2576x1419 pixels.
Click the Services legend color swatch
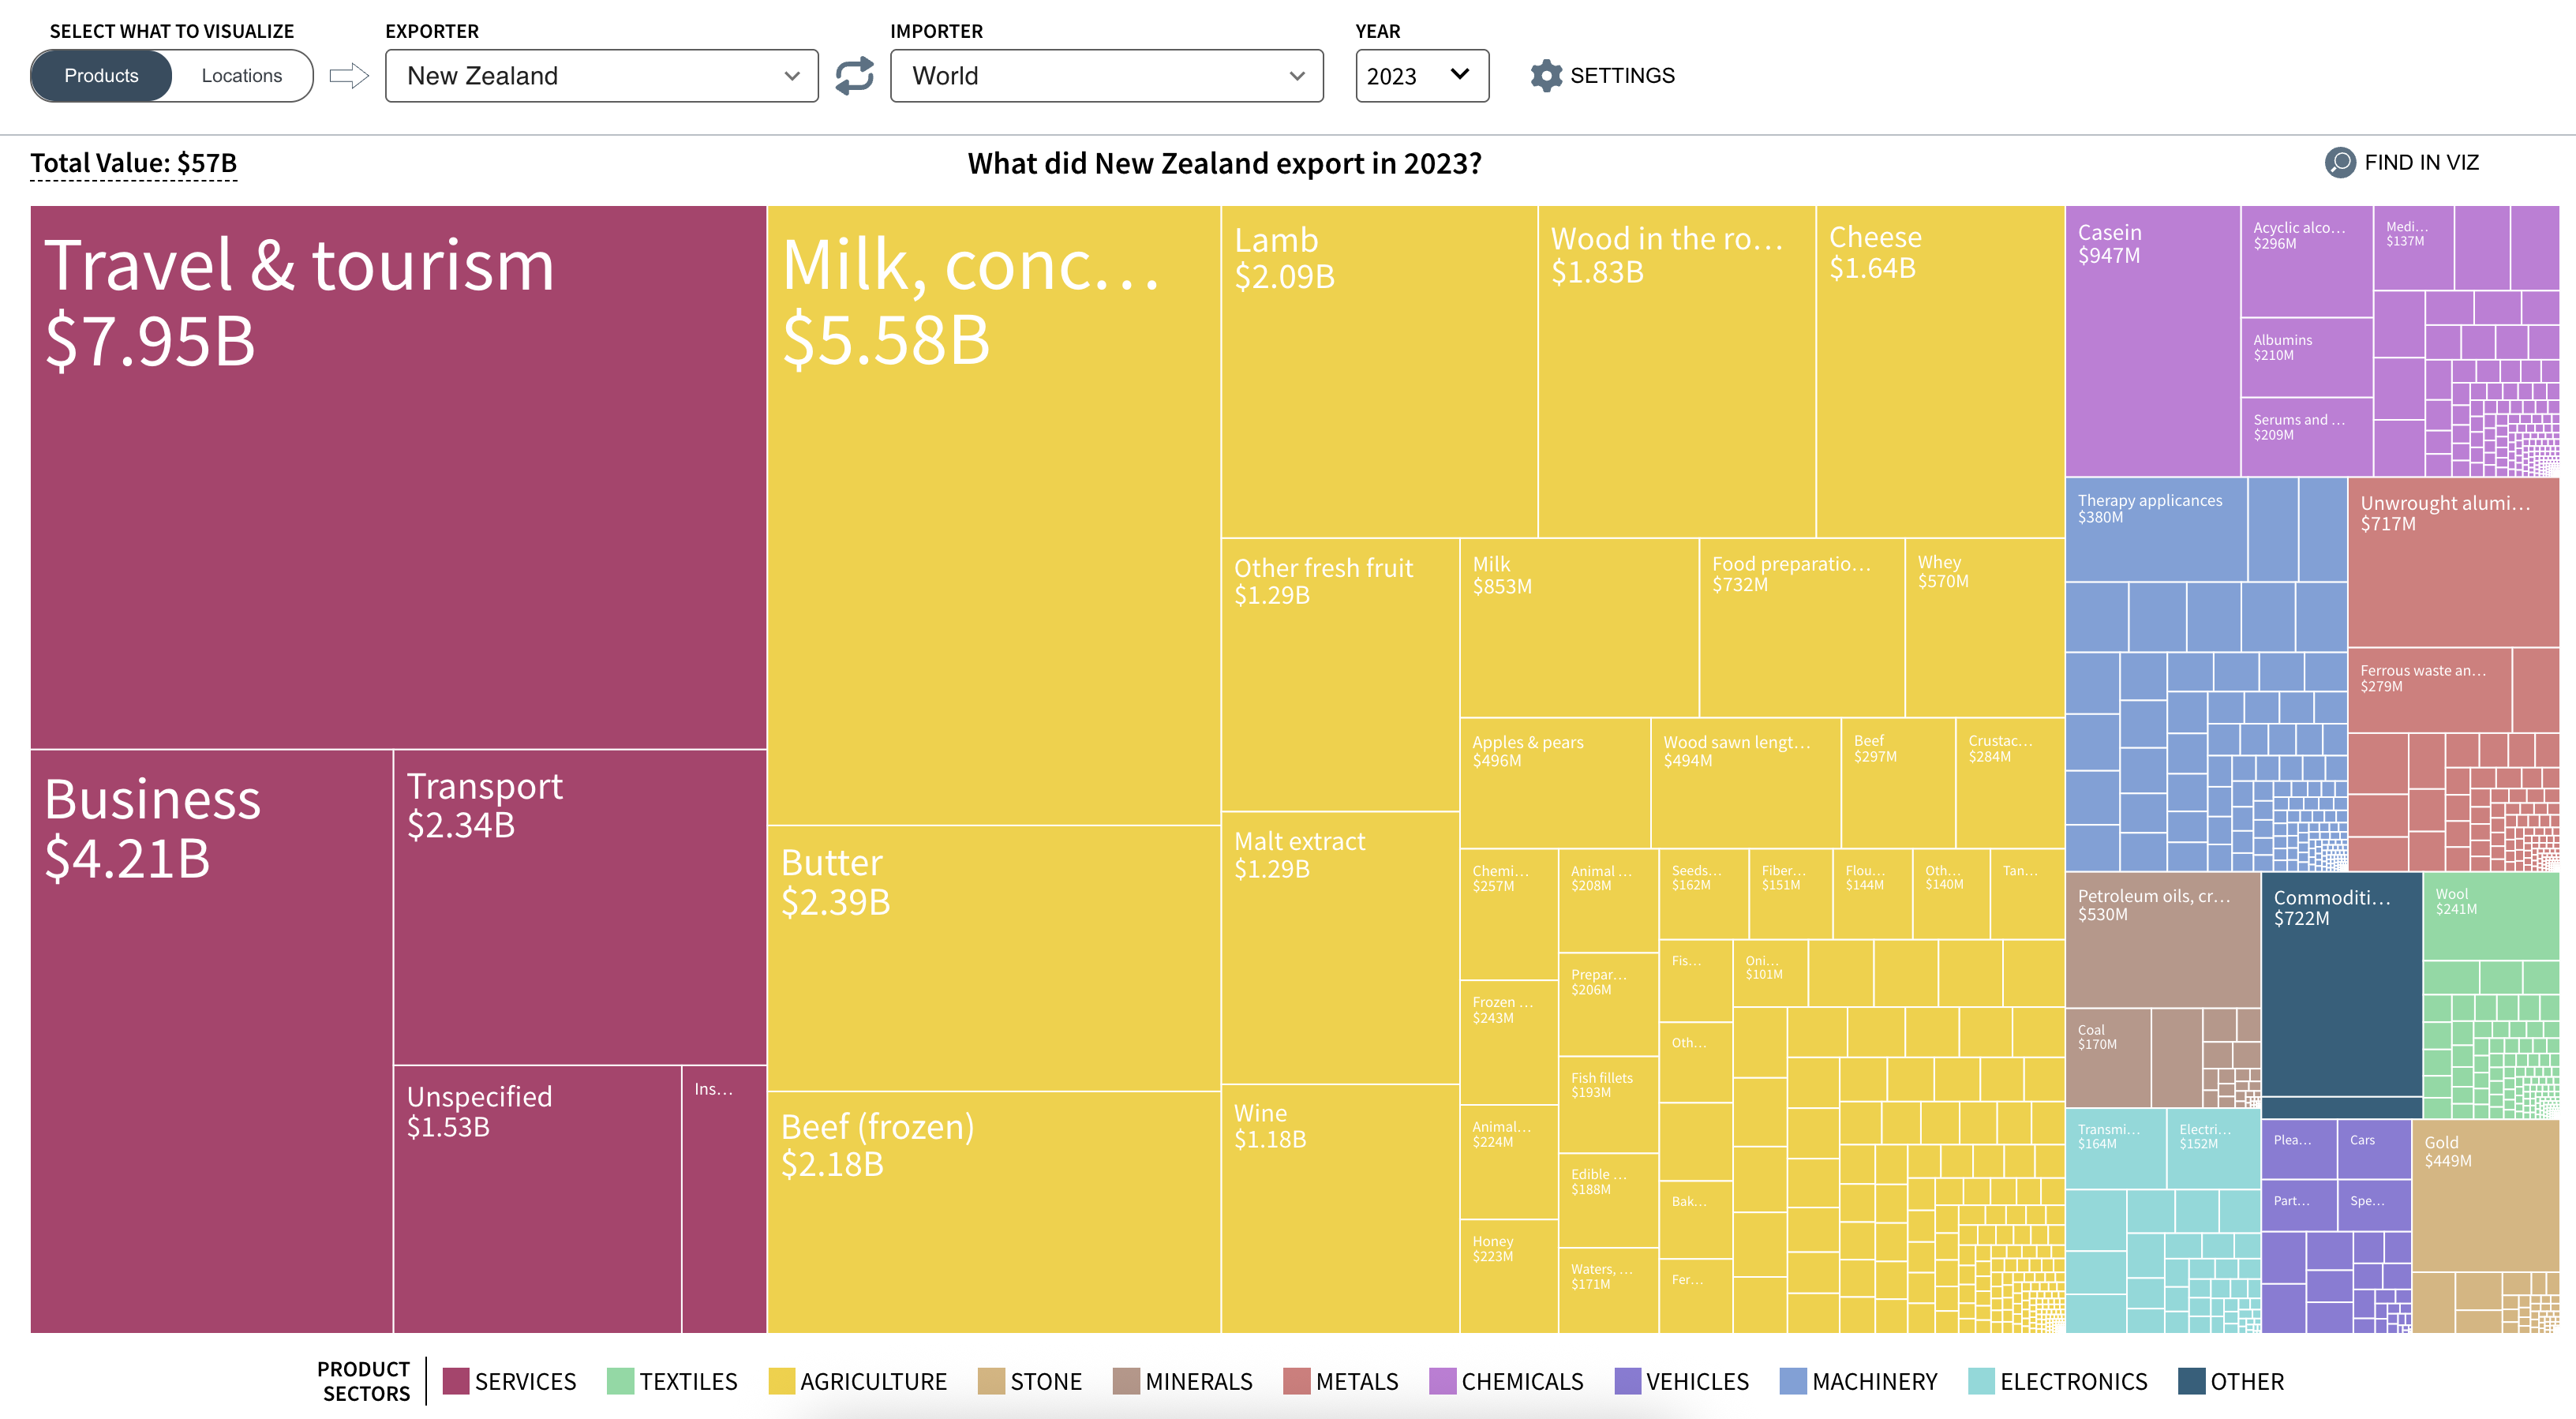click(x=456, y=1381)
